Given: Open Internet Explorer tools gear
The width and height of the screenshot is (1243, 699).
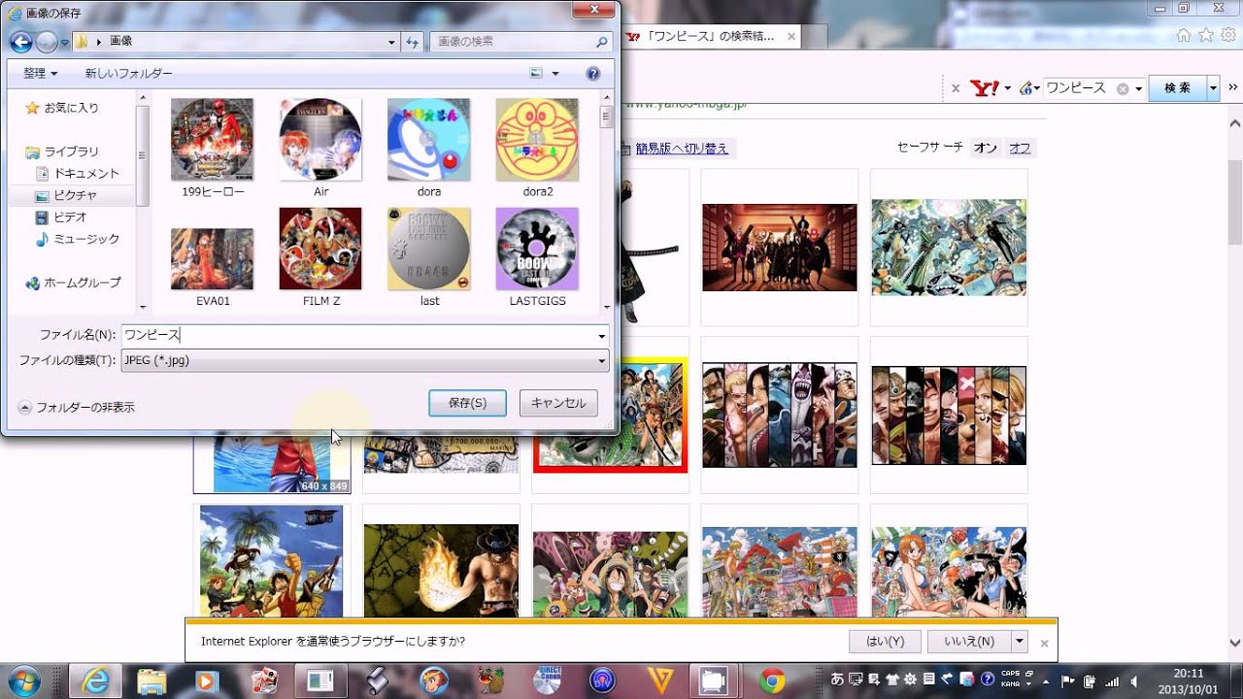Looking at the screenshot, I should tap(1227, 35).
